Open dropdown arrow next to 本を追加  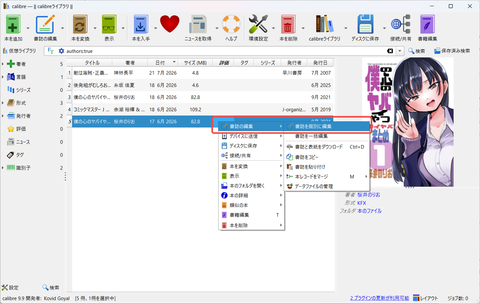[x=28, y=28]
